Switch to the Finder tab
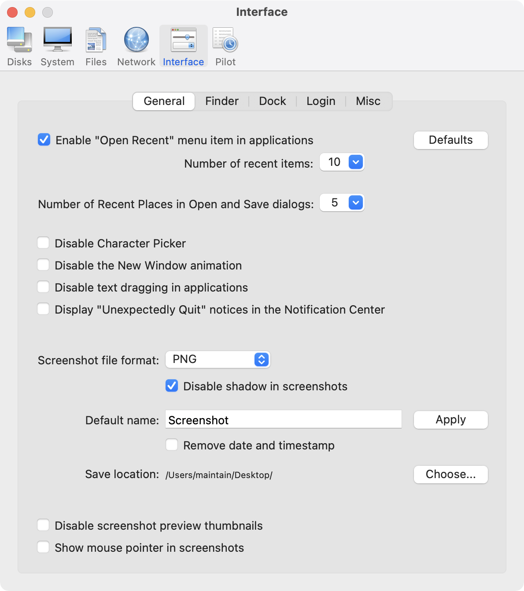The width and height of the screenshot is (524, 591). (x=221, y=101)
